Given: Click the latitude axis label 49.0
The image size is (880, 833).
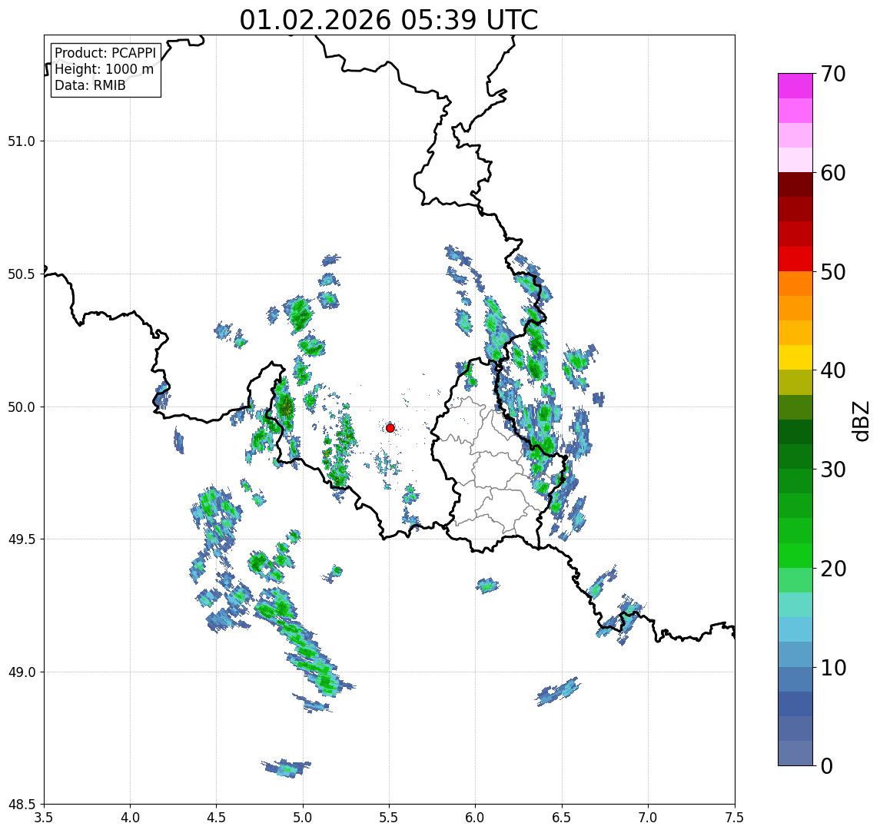Looking at the screenshot, I should (22, 672).
